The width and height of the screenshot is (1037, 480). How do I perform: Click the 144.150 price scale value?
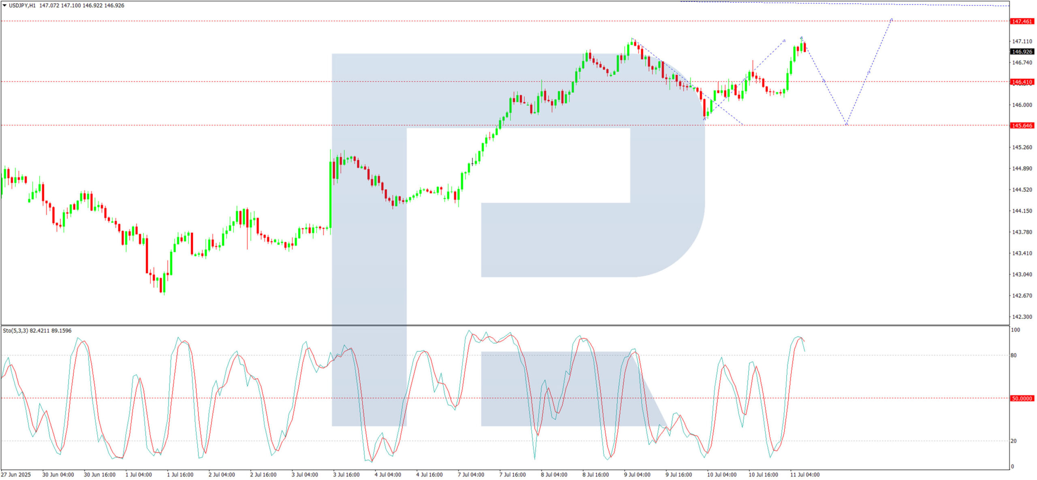click(x=1022, y=210)
